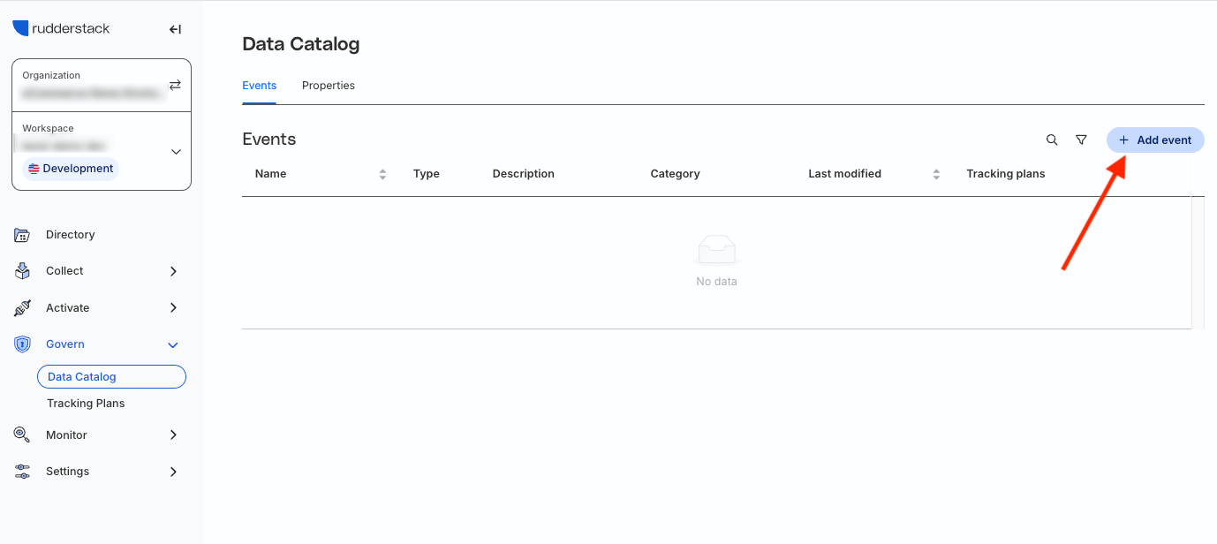This screenshot has width=1217, height=544.
Task: Click the Activate plug icon
Action: 22,308
